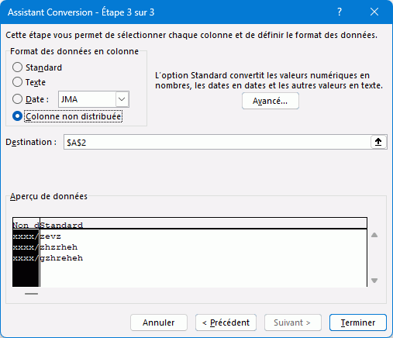Click the horizontal scrollbar thumb under preview
Image resolution: width=393 pixels, height=338 pixels.
31,294
